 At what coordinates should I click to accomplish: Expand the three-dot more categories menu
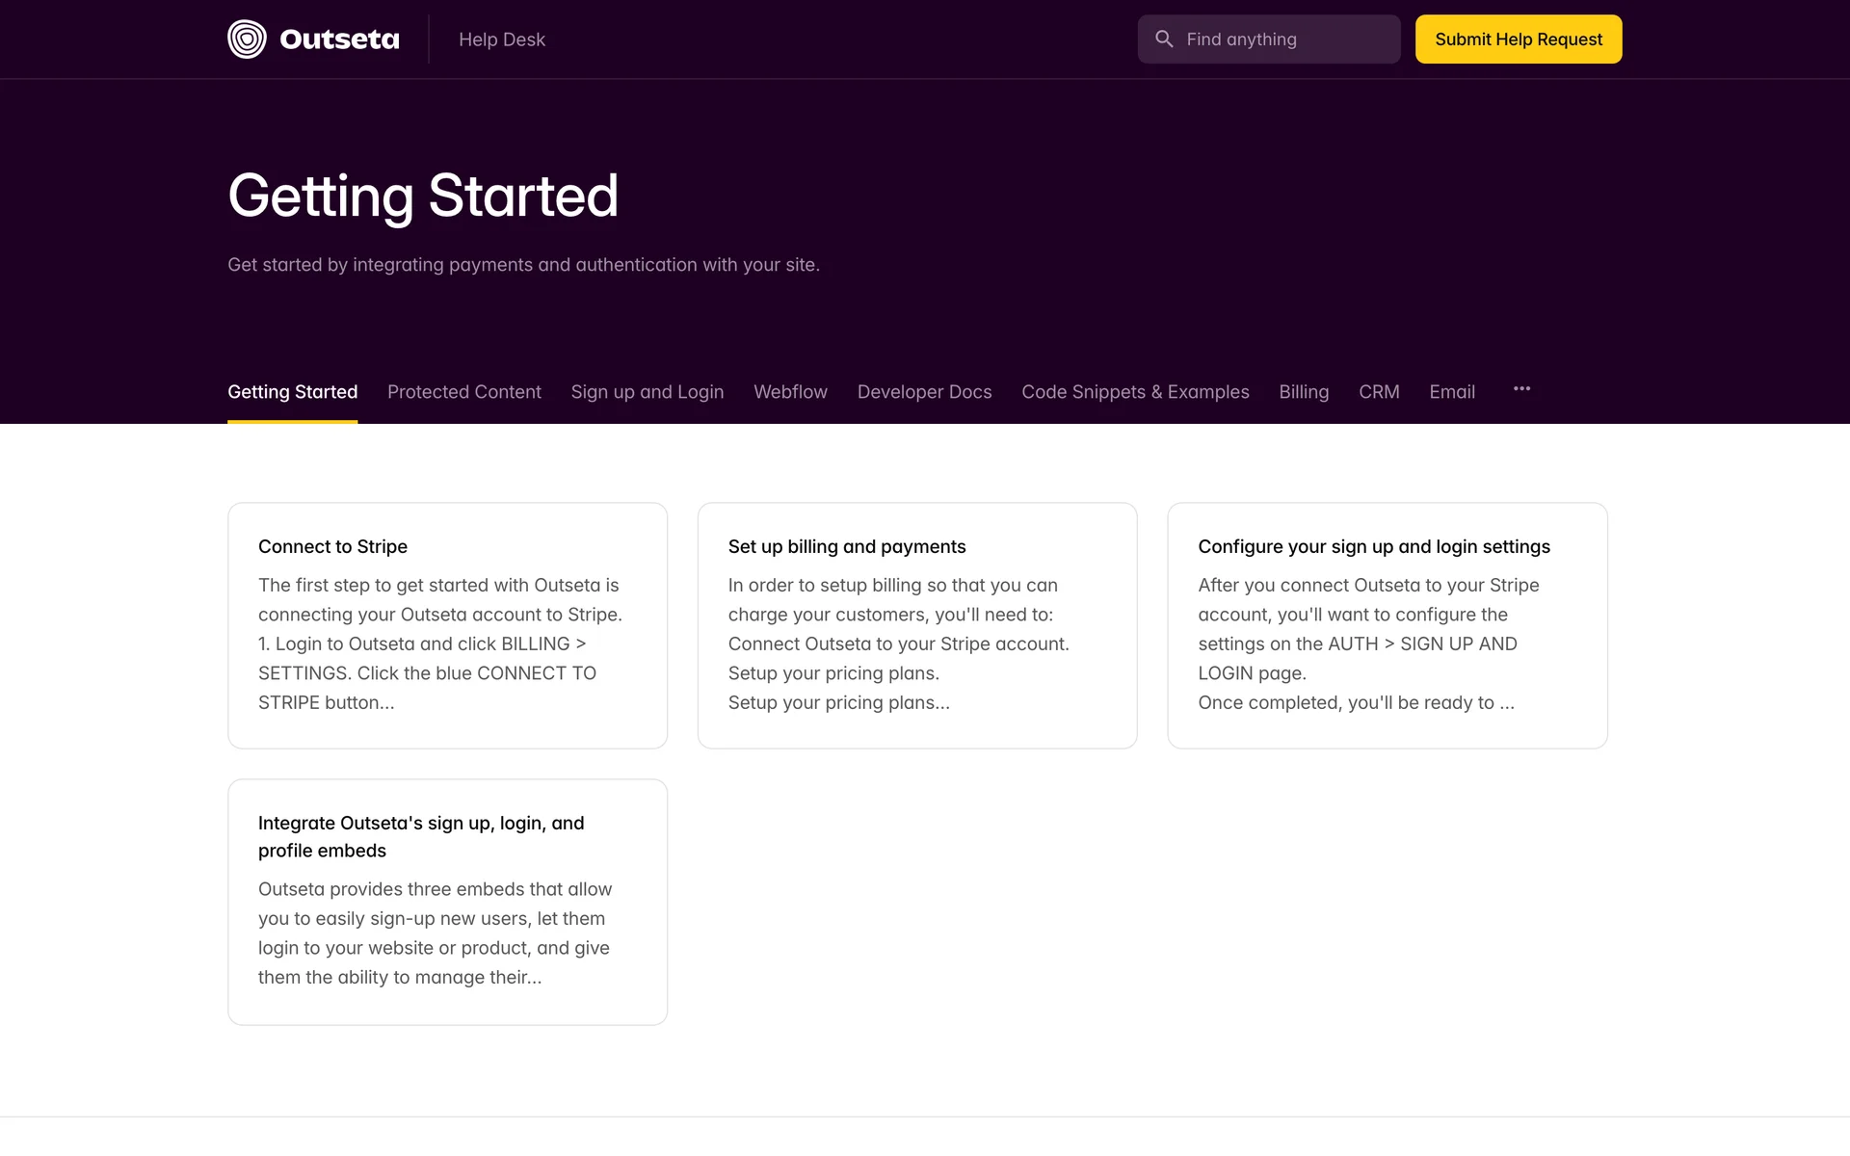[1521, 389]
